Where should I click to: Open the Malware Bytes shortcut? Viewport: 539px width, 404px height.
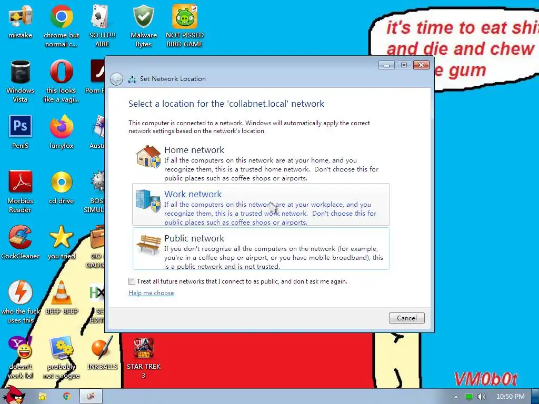click(x=143, y=26)
